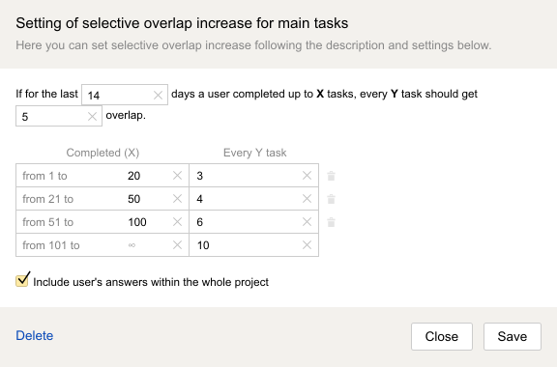Remove the 'from 21 to 50' row via trash icon
This screenshot has height=367, width=557.
(x=331, y=199)
